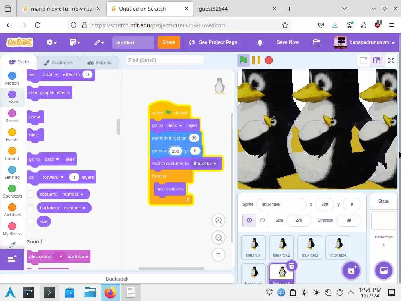Switch to small stage layout
401x301 pixels.
363,60
